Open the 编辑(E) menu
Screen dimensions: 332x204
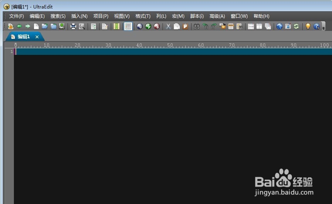tap(37, 16)
